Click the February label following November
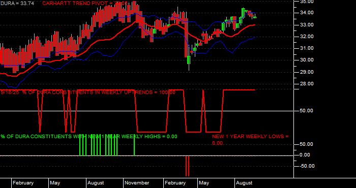The image size is (356, 188). [175, 183]
